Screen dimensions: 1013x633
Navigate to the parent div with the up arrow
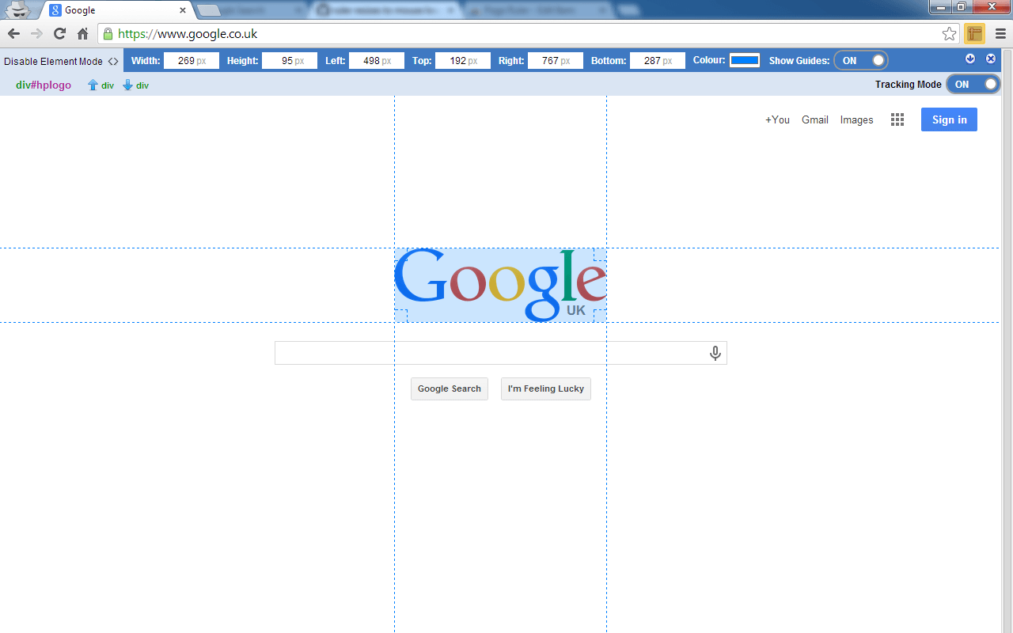click(x=94, y=85)
